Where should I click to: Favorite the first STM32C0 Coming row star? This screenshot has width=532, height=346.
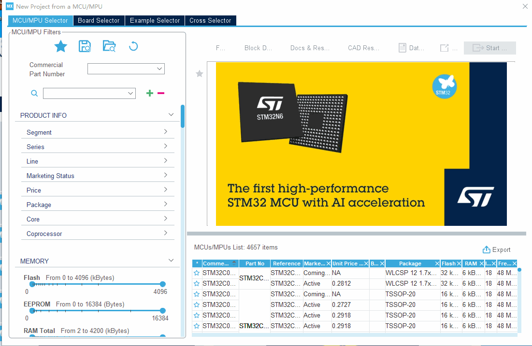197,273
